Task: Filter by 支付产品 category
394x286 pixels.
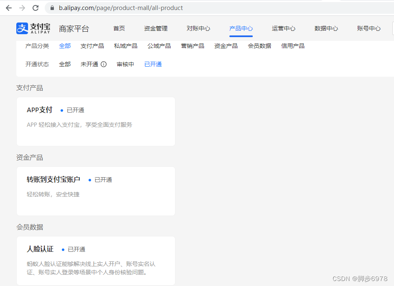Action: (92, 46)
